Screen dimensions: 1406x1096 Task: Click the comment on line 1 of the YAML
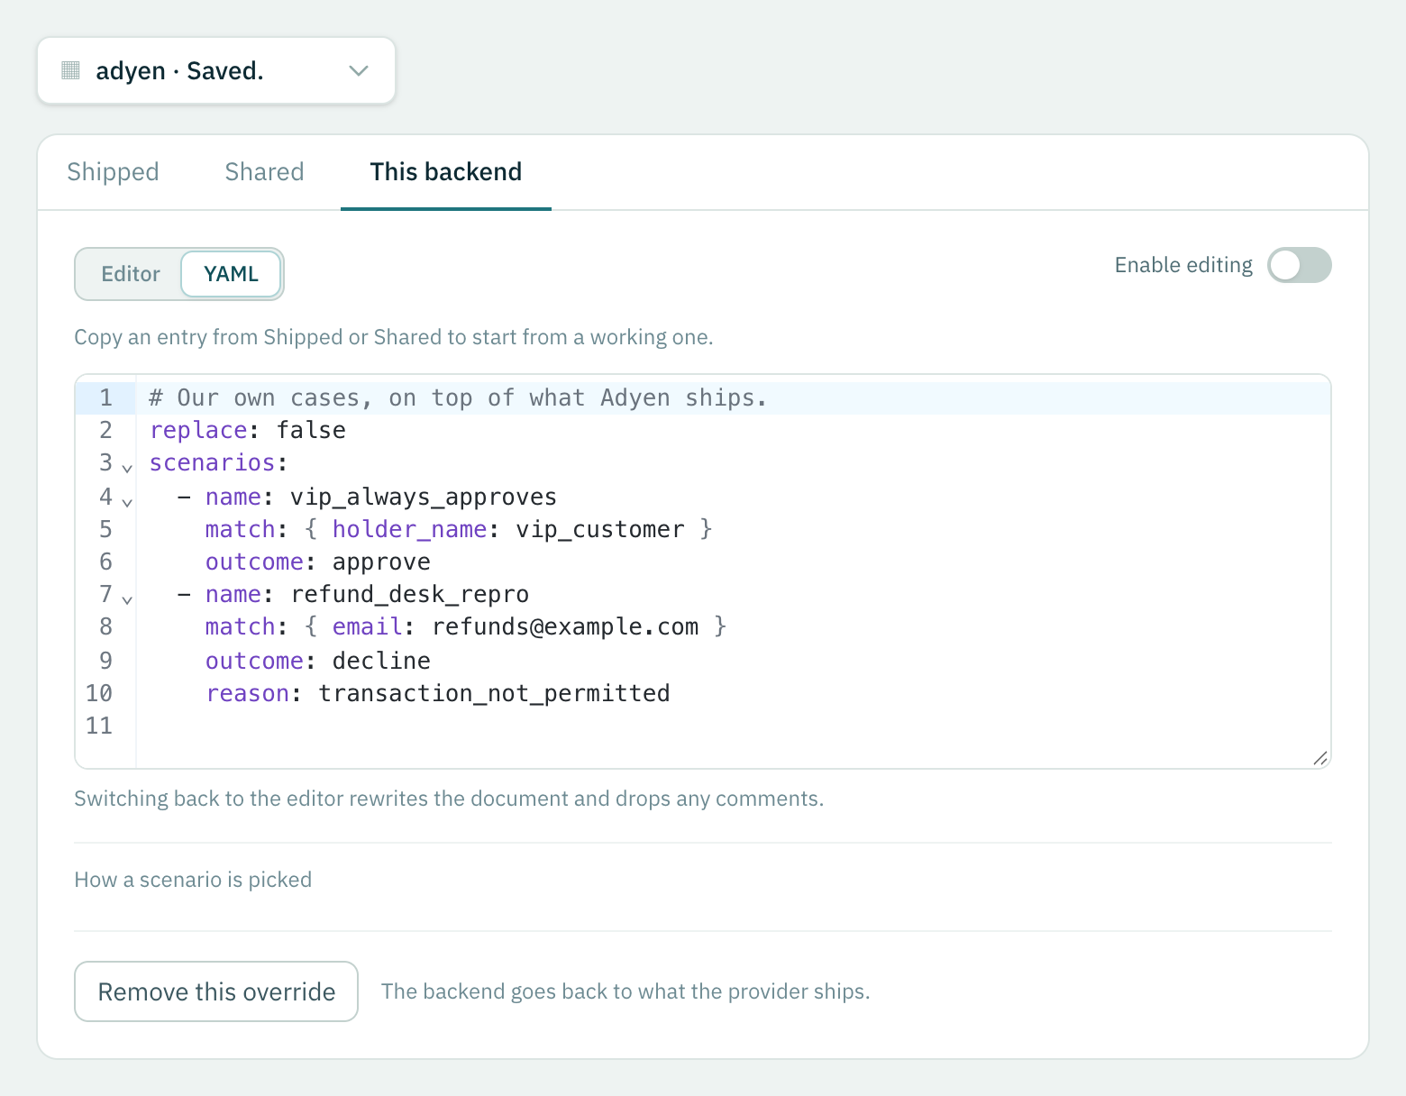[458, 397]
